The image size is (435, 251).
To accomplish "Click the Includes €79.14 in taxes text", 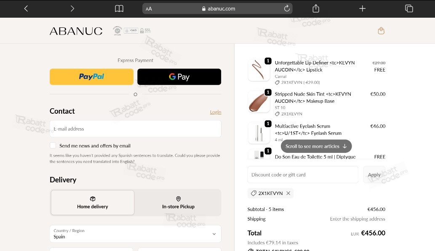I will (x=273, y=243).
